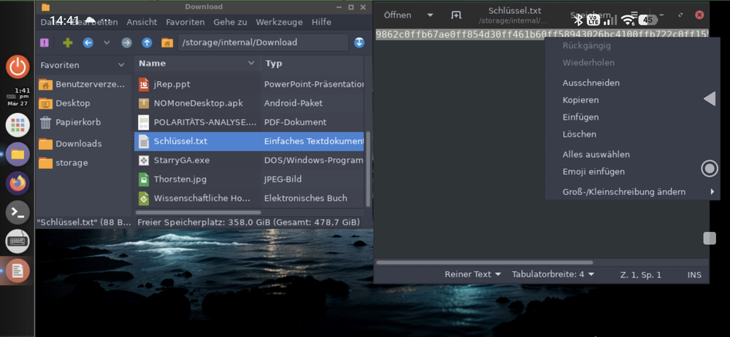Open Firefox from the dock
The height and width of the screenshot is (337, 730).
[x=18, y=183]
